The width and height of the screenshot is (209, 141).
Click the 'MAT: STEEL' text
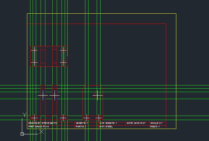106,127
